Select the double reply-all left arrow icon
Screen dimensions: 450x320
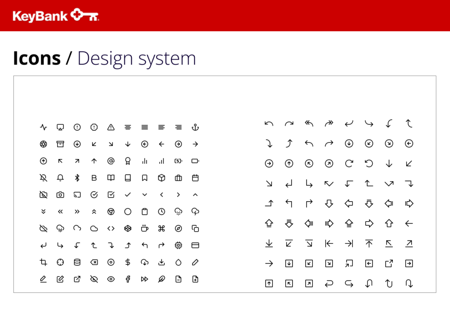[x=309, y=124]
